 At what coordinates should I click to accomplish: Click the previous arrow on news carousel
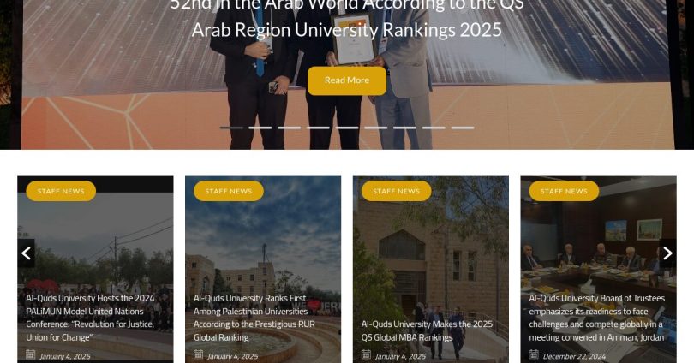coord(26,253)
